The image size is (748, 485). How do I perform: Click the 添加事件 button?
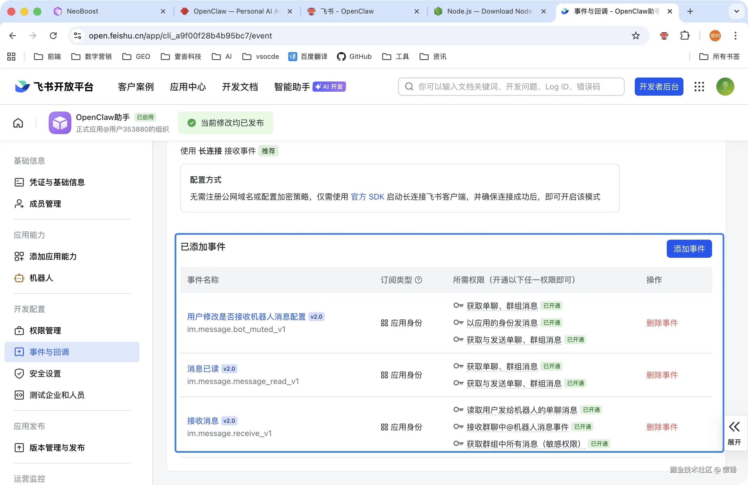pos(689,249)
